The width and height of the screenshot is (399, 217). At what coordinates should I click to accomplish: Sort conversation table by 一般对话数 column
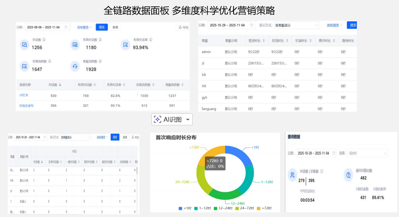coord(79,162)
